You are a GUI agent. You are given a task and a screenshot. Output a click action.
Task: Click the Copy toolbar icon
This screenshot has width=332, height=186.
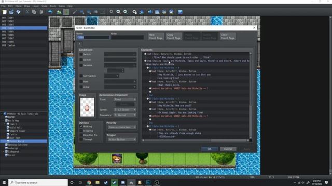tap(34, 12)
